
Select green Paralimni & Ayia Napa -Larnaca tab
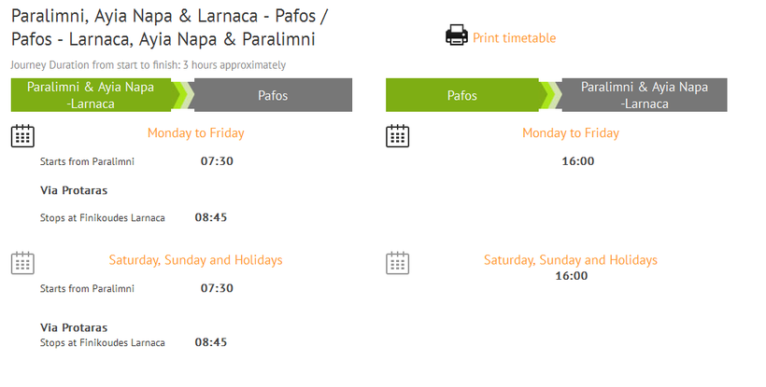93,95
